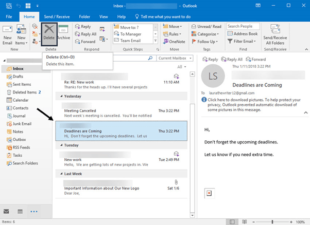Expand the Current Mailbox search scope dropdown
Viewport: 310px width, 225px height.
(x=175, y=59)
